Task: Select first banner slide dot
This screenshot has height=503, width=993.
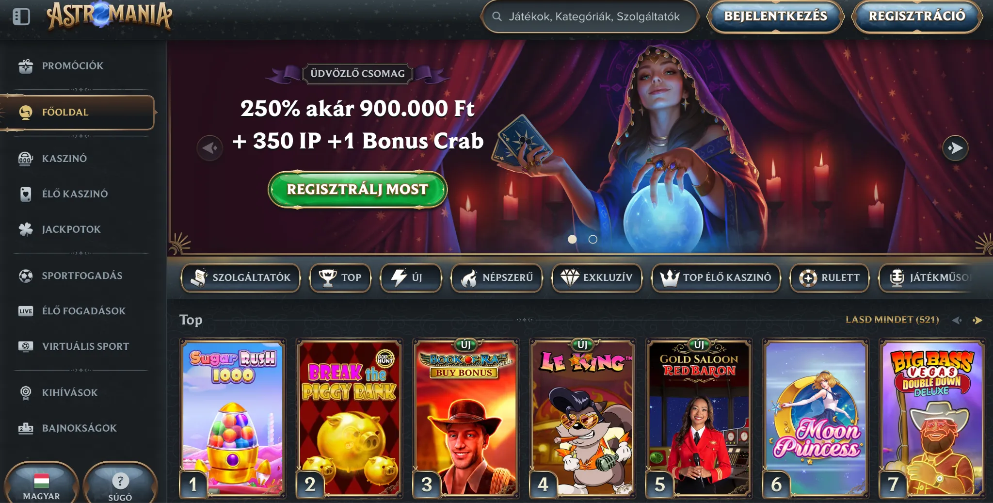Action: coord(572,239)
